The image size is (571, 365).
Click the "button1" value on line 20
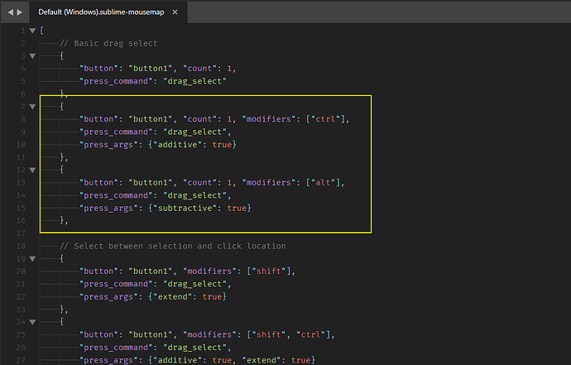pyautogui.click(x=150, y=271)
